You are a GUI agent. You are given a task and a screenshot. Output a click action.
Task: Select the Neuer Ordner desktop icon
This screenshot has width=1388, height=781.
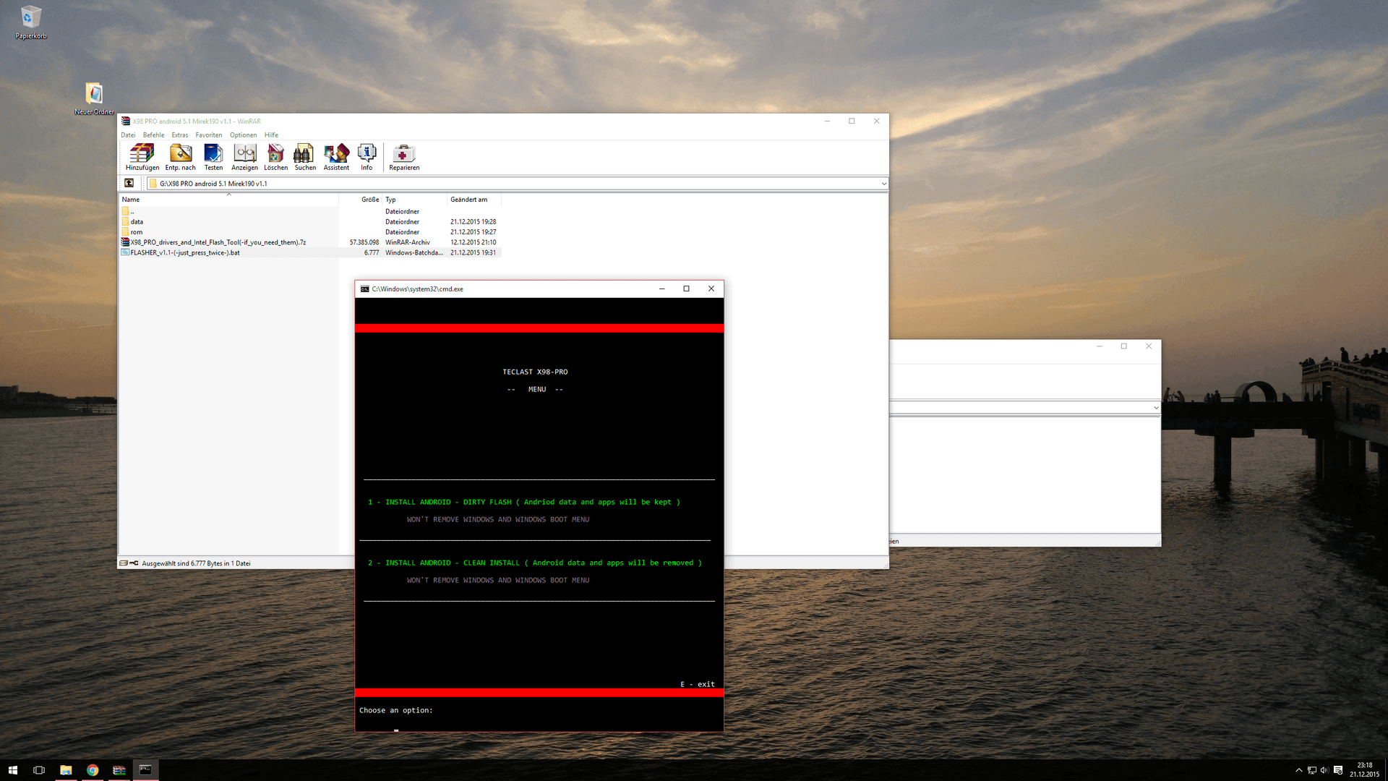pyautogui.click(x=94, y=98)
